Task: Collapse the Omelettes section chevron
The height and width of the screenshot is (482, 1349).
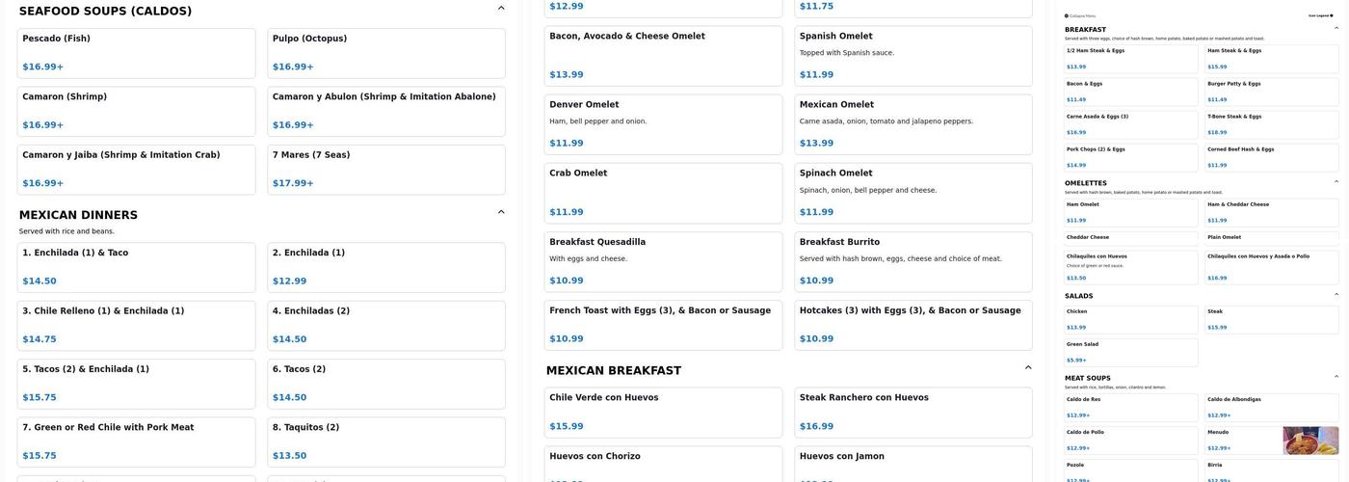Action: click(x=1336, y=181)
